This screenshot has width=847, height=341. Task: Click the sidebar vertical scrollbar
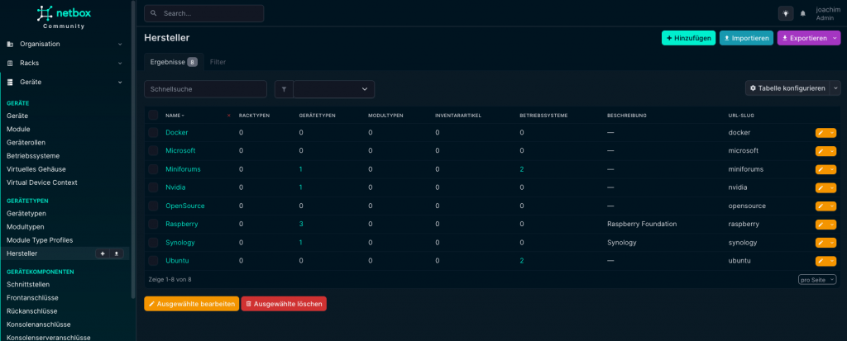(133, 150)
